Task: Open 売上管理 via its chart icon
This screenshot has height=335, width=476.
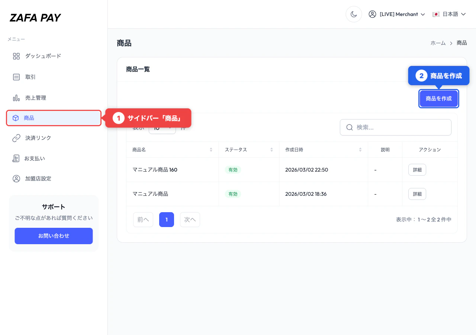Action: [x=16, y=98]
